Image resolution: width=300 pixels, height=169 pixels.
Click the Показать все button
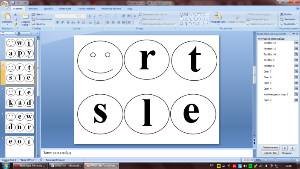[x=270, y=147]
